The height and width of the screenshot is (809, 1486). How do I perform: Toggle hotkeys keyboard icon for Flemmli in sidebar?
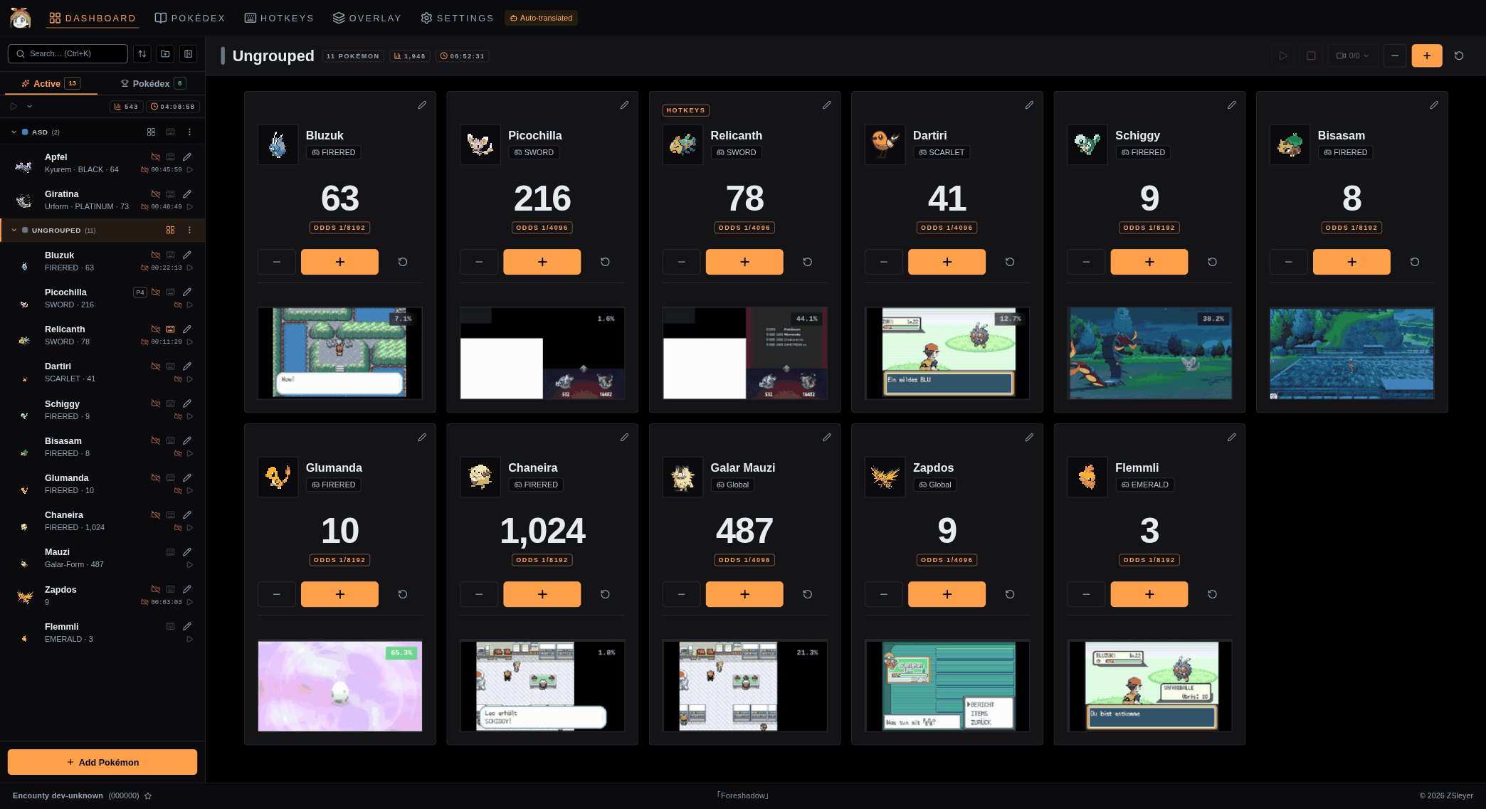tap(170, 627)
